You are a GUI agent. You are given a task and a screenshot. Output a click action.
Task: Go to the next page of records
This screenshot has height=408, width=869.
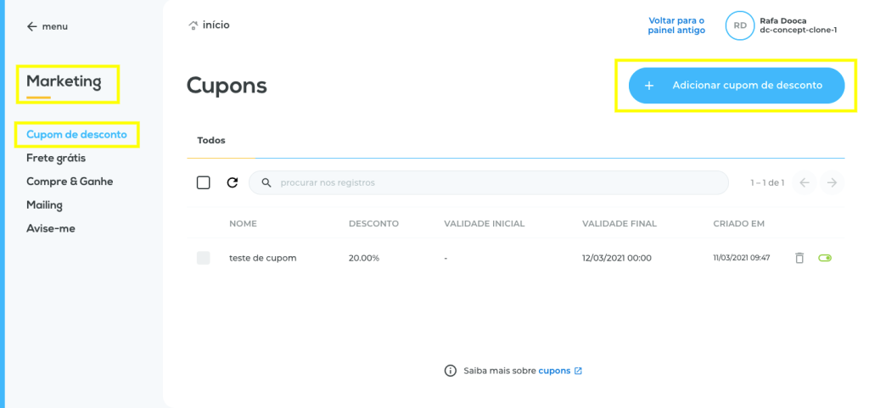click(832, 182)
